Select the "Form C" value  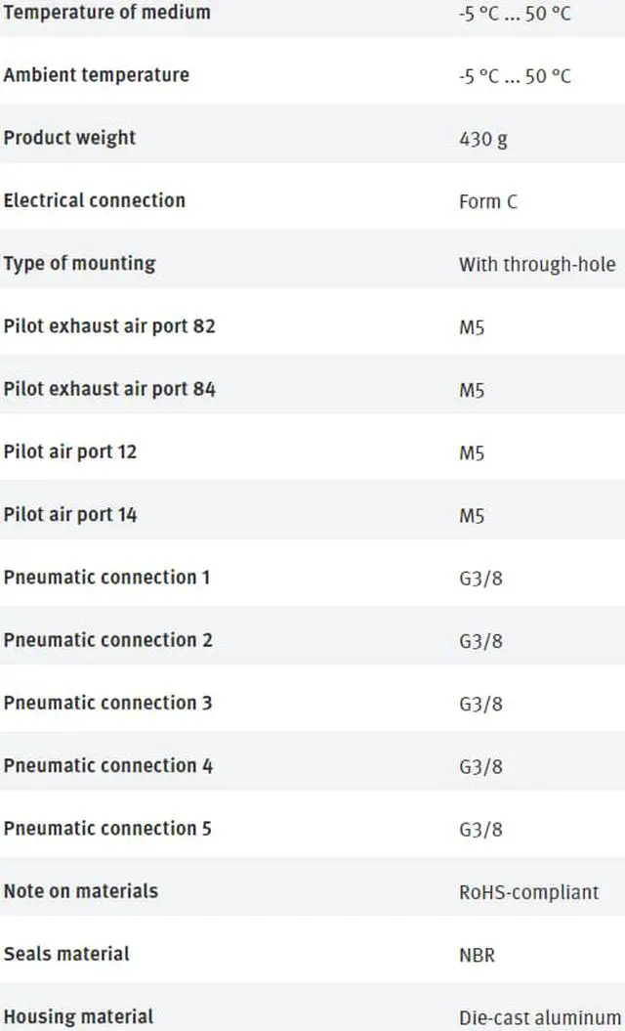tap(488, 201)
